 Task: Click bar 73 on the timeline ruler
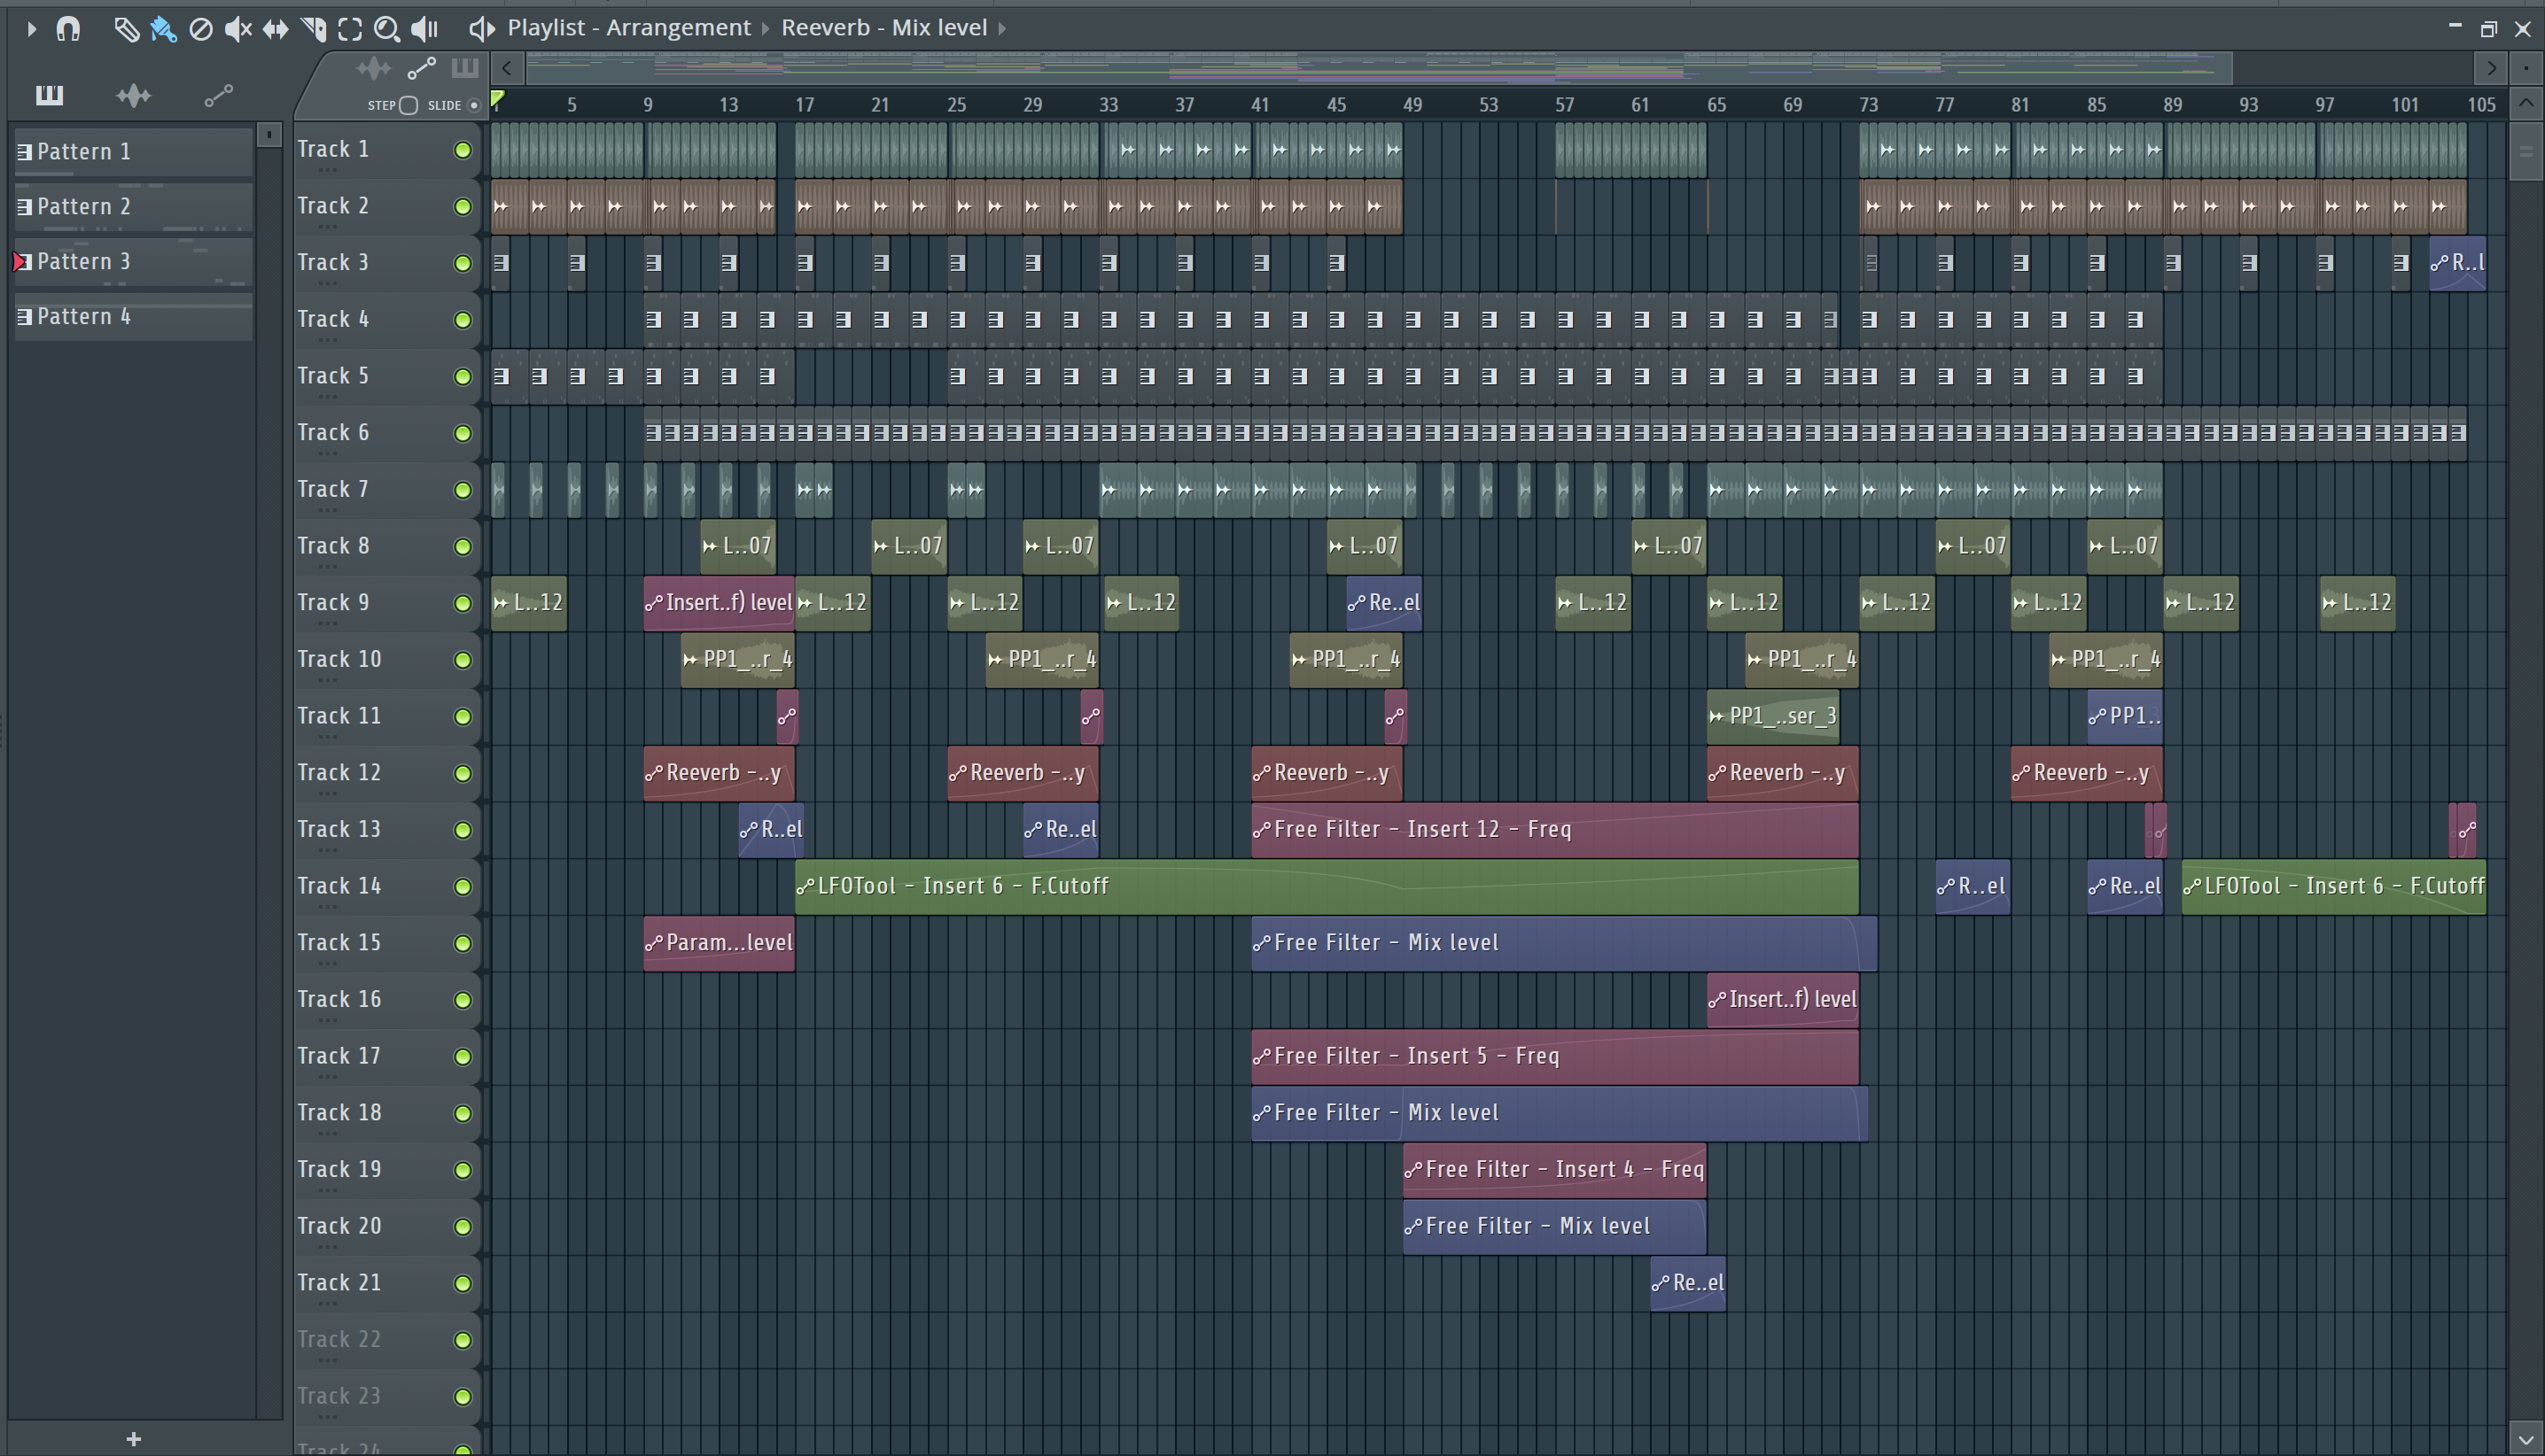coord(1868,104)
